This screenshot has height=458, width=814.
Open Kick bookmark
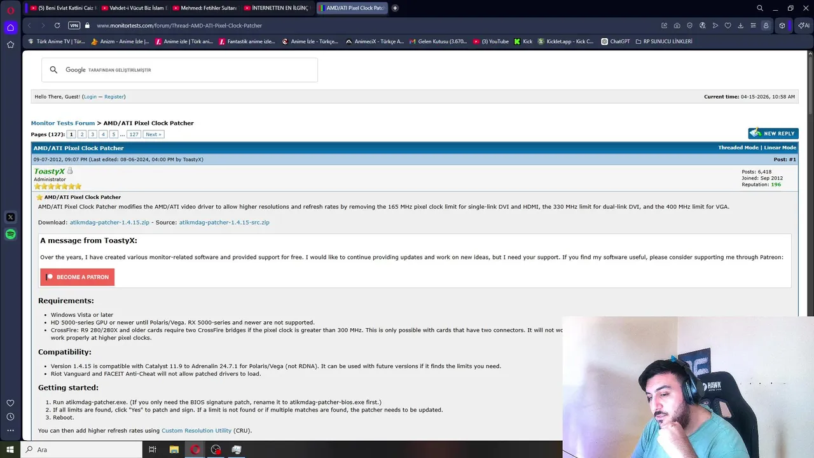click(x=523, y=41)
